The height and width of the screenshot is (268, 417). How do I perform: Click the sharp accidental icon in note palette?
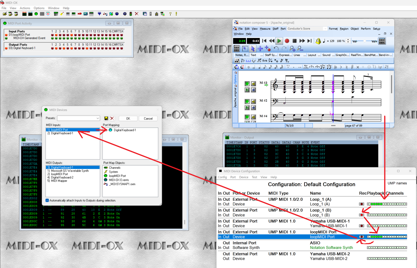pos(352,67)
